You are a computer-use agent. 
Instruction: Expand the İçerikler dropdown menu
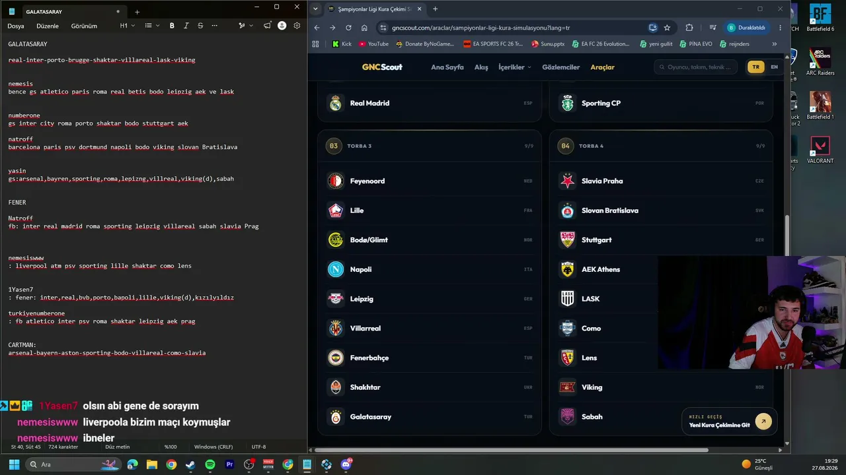pos(515,67)
